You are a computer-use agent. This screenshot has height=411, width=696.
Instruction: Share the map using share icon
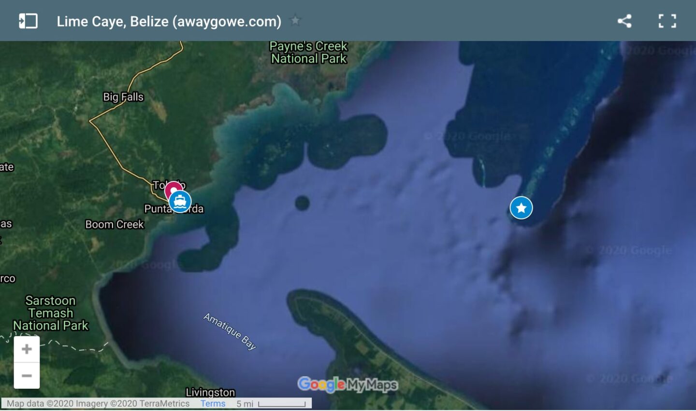tap(624, 21)
